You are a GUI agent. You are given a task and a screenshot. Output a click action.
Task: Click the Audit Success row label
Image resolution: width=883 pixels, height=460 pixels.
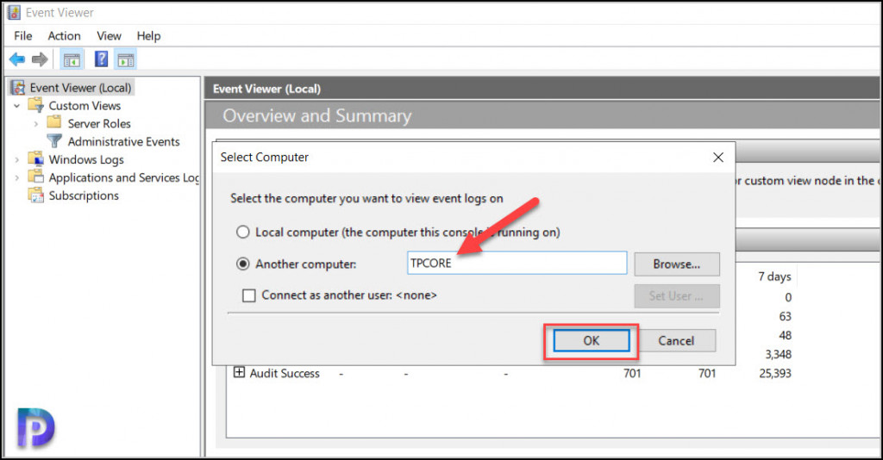click(285, 373)
